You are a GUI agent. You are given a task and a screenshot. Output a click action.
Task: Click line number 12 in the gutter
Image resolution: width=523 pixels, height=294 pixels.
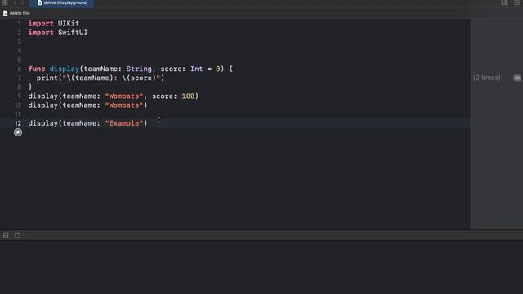18,123
